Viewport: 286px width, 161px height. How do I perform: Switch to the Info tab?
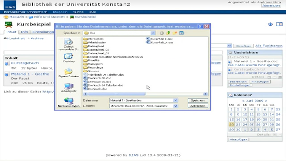24,32
